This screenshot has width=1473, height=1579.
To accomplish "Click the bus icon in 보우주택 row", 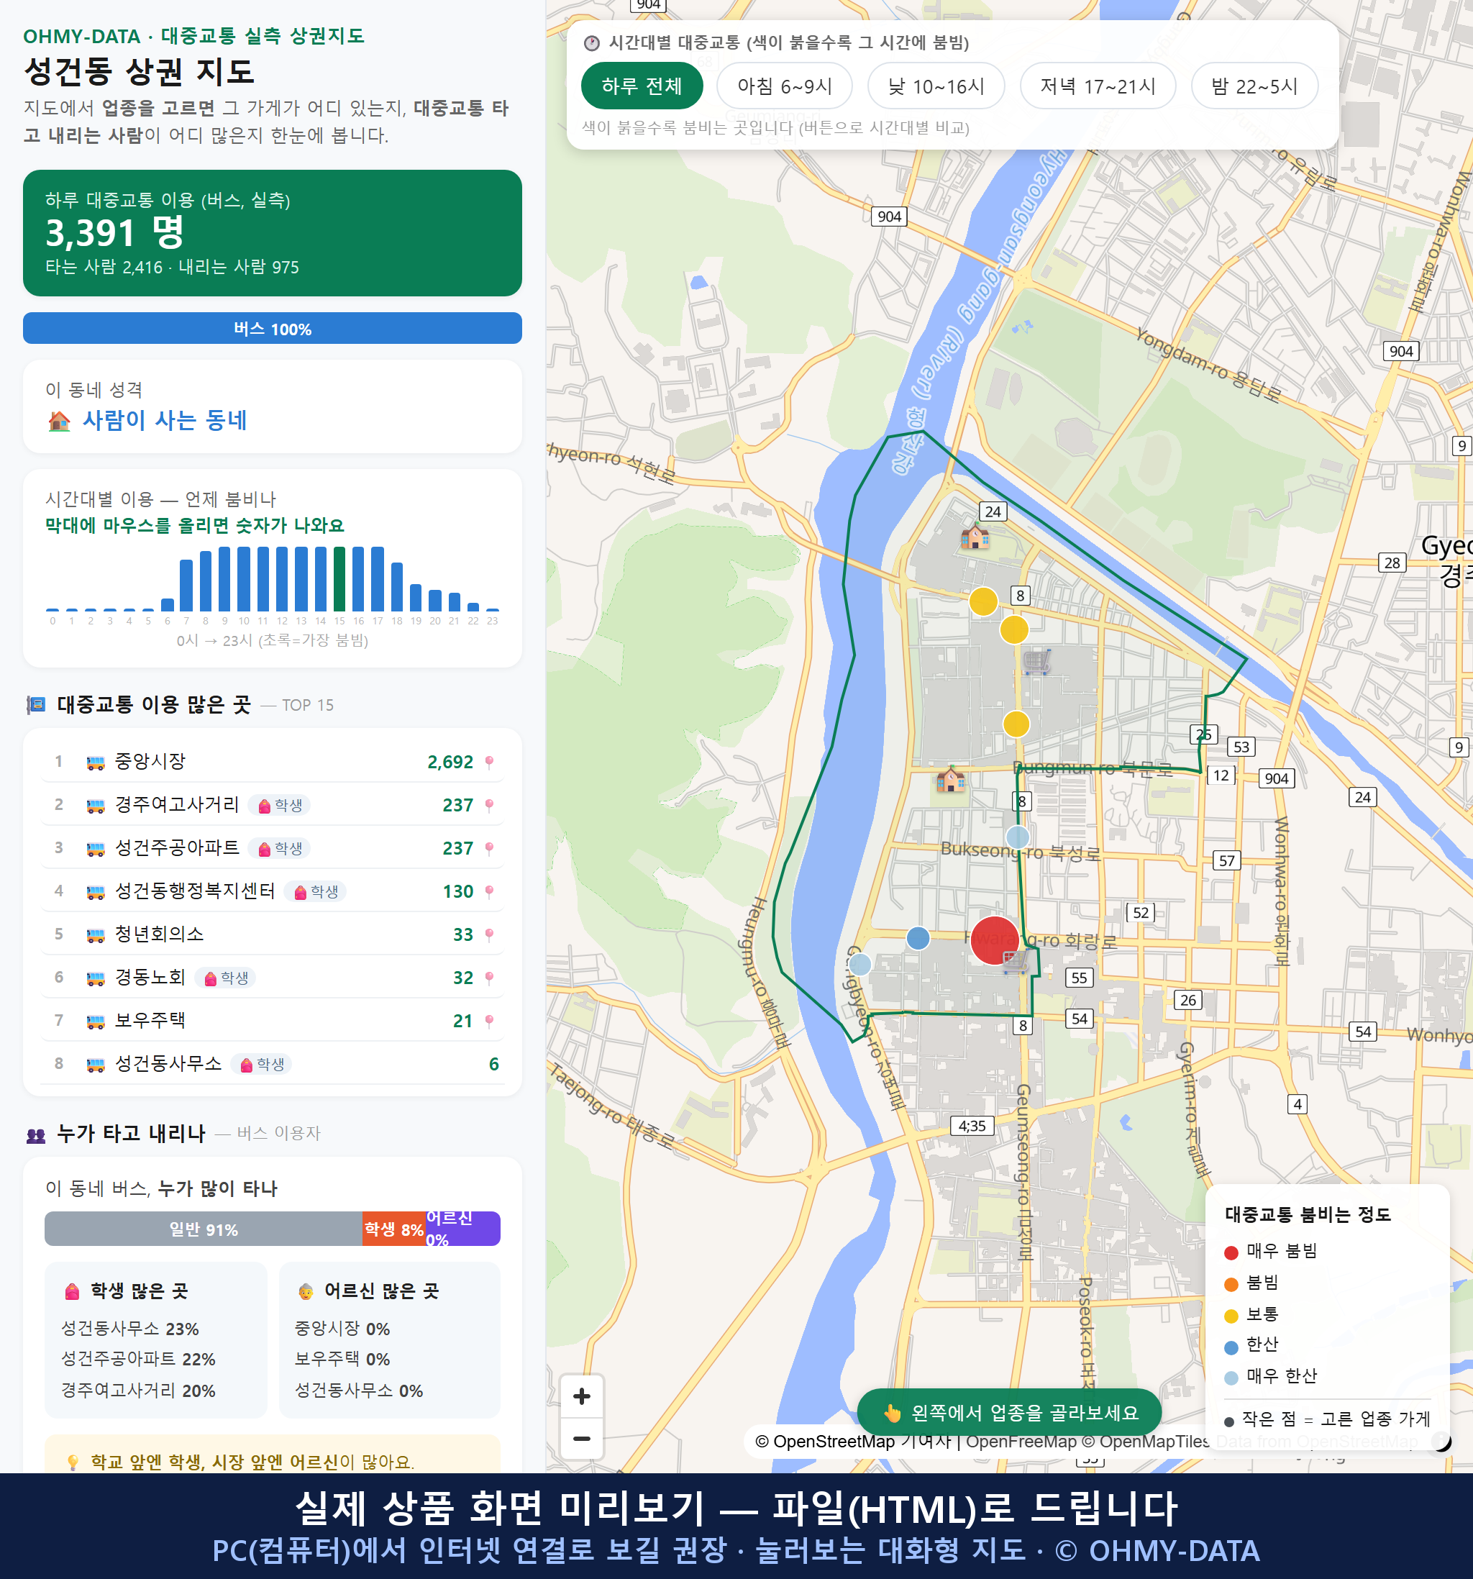I will tap(95, 1021).
